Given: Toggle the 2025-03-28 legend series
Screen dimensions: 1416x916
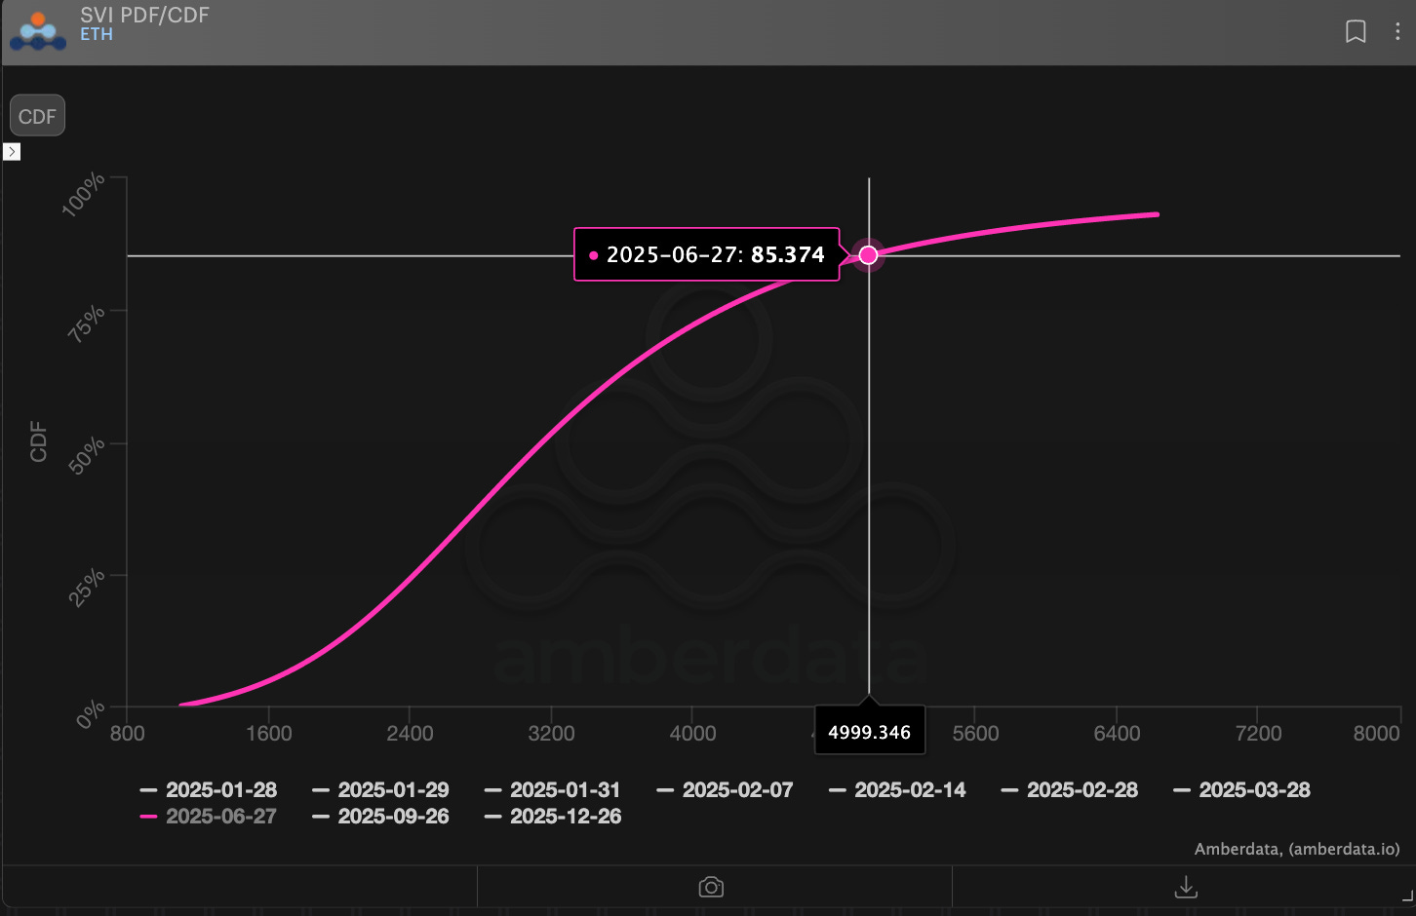Looking at the screenshot, I should click(1241, 789).
